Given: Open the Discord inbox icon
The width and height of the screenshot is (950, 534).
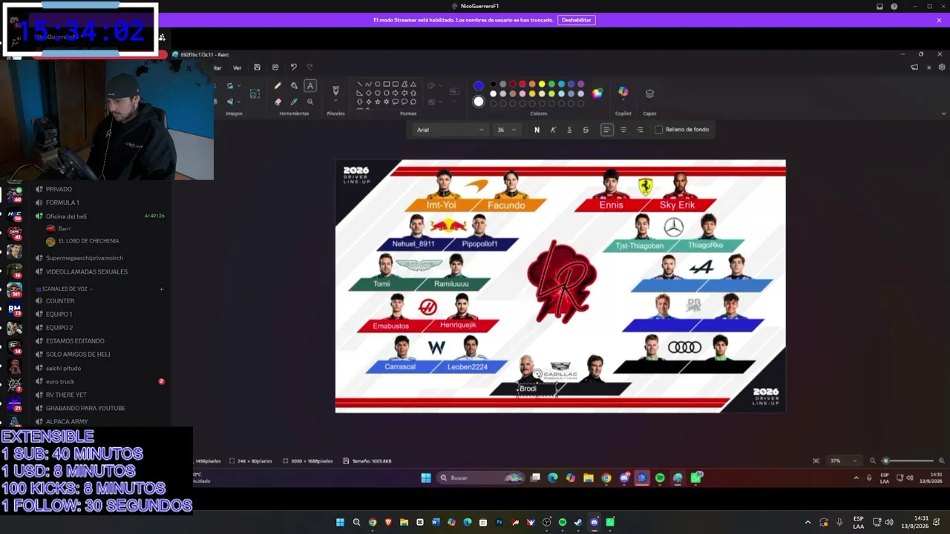Looking at the screenshot, I should tap(879, 7).
